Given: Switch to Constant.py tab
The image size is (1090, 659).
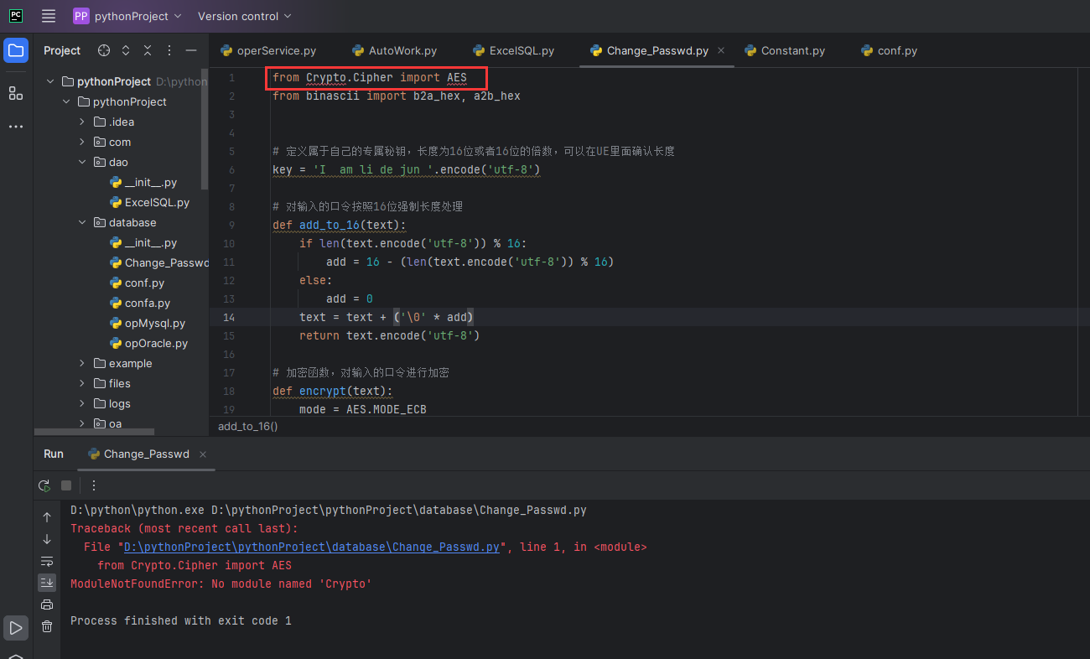Looking at the screenshot, I should 785,50.
